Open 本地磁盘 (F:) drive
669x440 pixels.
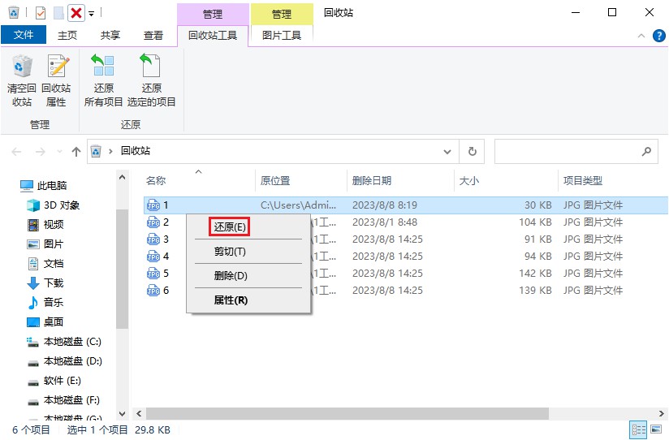click(x=63, y=400)
